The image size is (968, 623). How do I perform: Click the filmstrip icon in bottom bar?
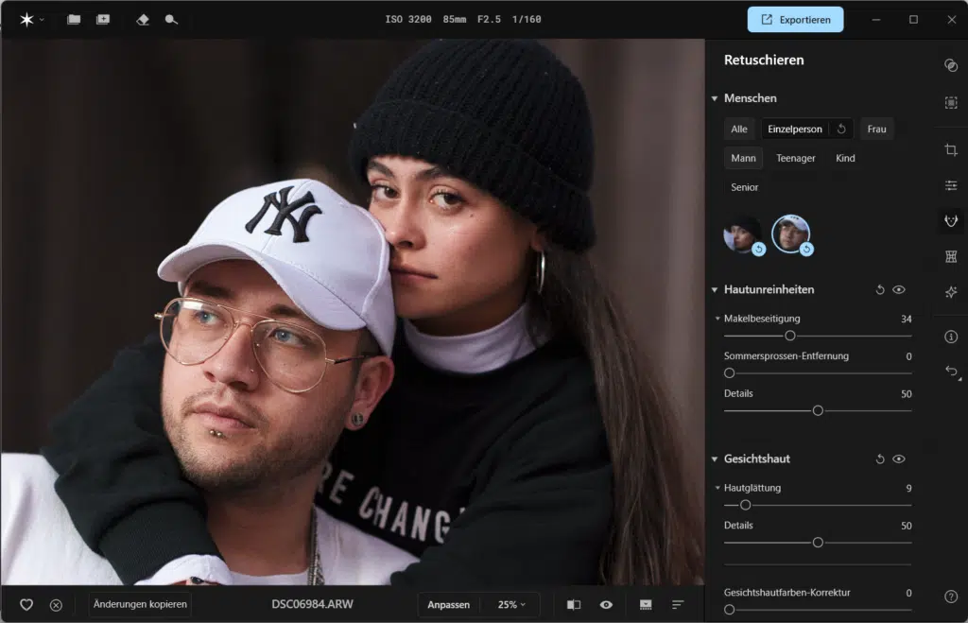pyautogui.click(x=646, y=604)
